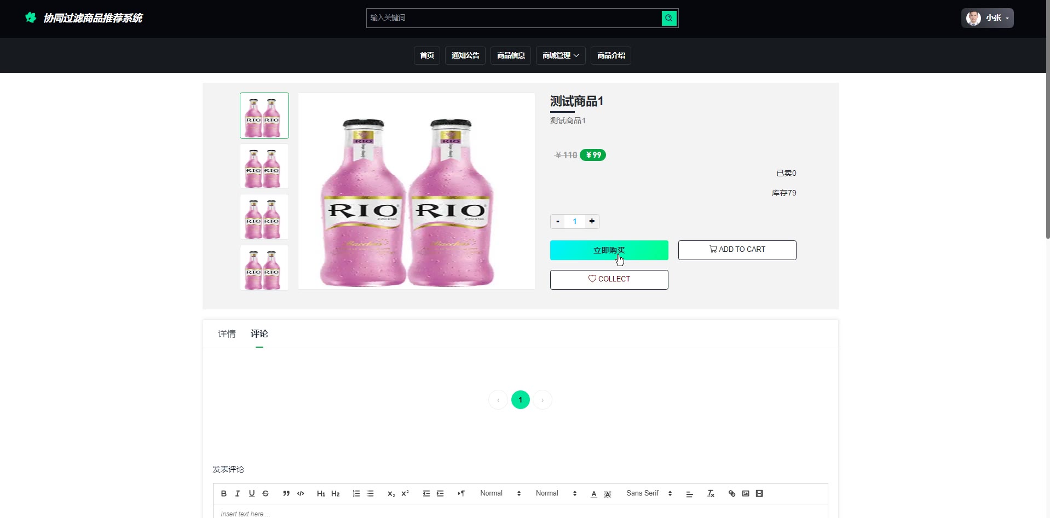Click the ¥99 price badge
The height and width of the screenshot is (518, 1050).
click(593, 155)
